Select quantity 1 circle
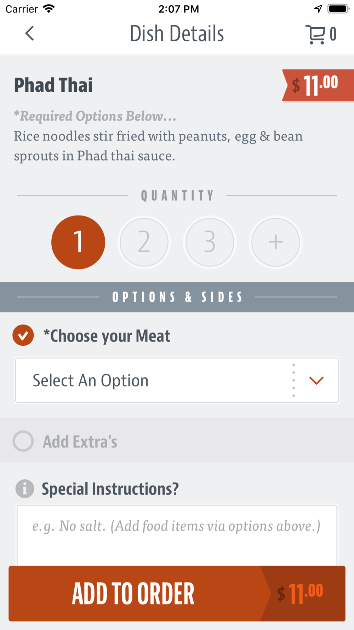 click(78, 242)
